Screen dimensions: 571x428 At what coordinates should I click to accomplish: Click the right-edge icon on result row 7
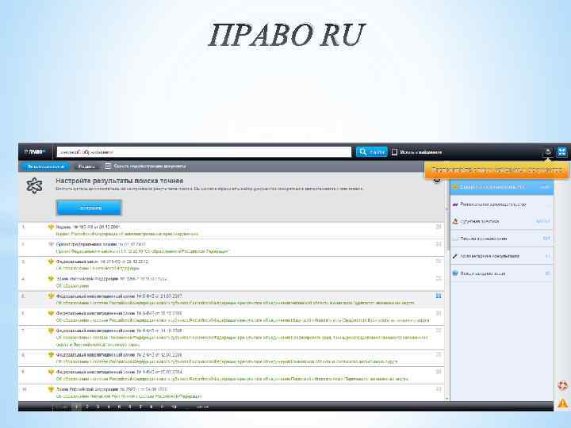439,331
